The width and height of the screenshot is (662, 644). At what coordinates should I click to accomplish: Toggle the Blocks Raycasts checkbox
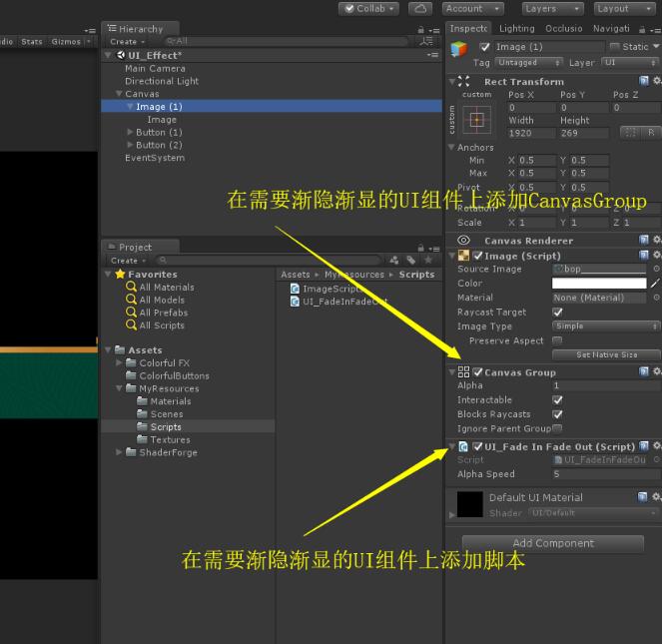pos(557,414)
